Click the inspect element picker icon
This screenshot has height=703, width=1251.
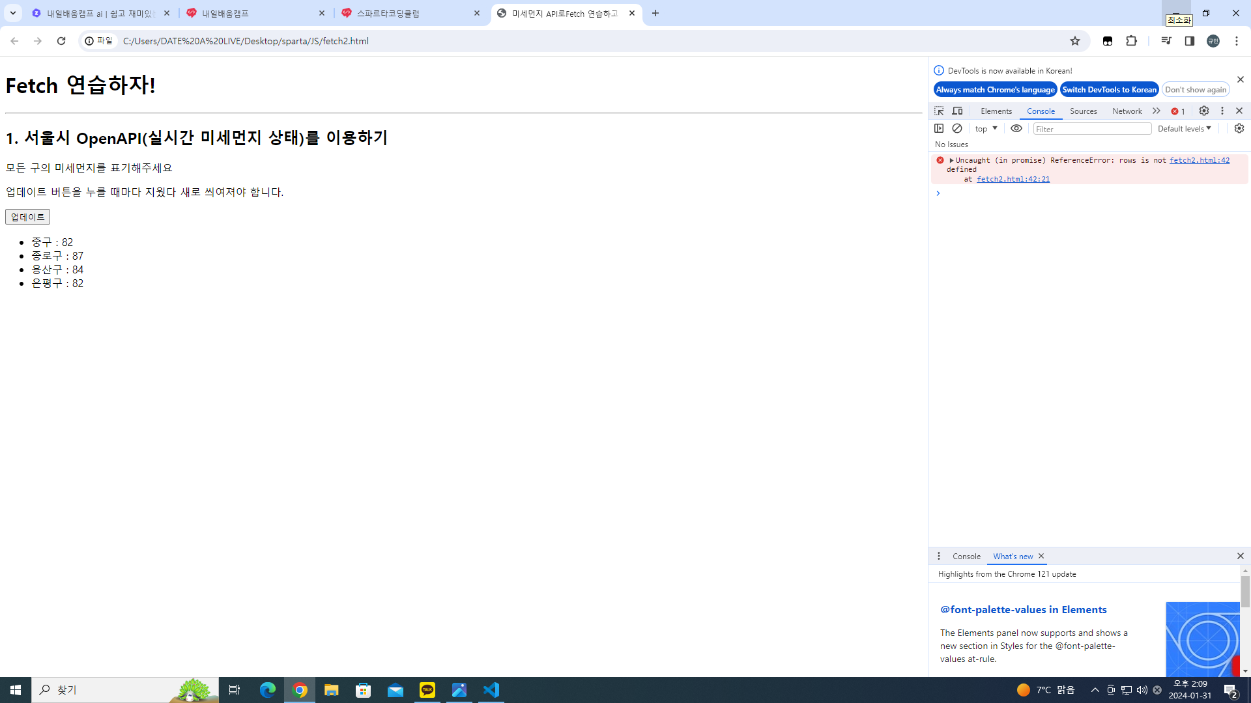939,111
